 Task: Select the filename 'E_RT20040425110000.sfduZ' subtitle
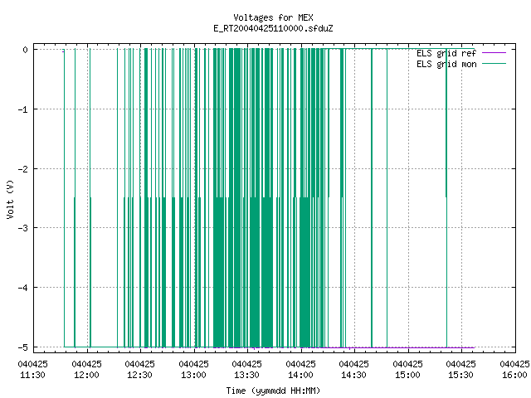[x=273, y=28]
